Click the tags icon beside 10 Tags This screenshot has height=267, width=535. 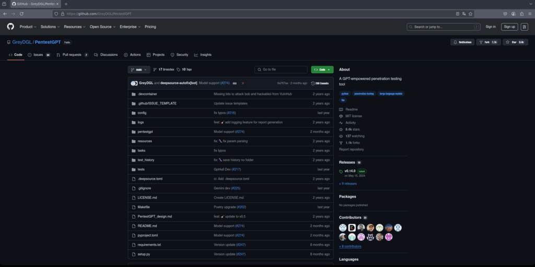[x=178, y=69]
